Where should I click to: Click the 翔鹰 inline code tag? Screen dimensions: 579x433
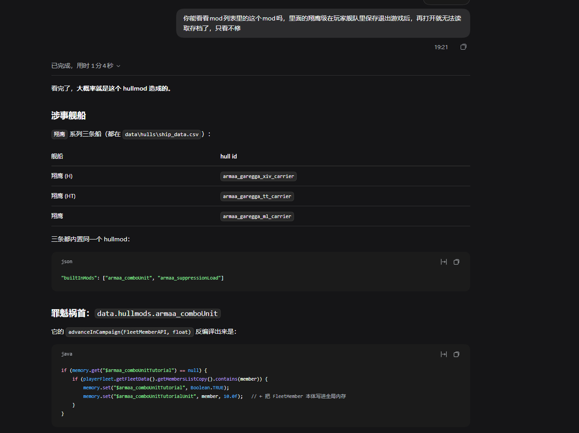click(59, 134)
